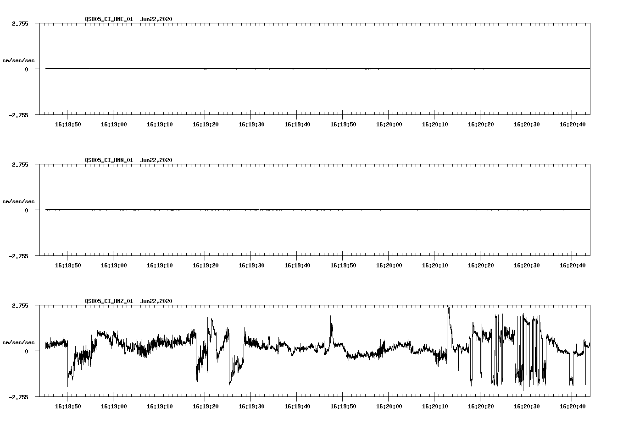Click 2.755 upper limit on HNE chart
The height and width of the screenshot is (423, 623).
(x=20, y=23)
